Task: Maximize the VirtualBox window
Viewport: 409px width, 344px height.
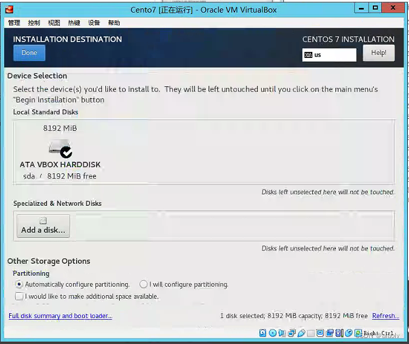Action: [375, 8]
